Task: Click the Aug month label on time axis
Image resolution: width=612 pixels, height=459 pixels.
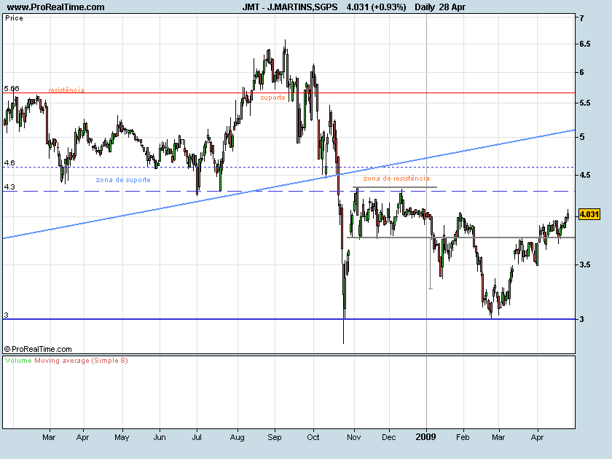Action: tap(238, 437)
